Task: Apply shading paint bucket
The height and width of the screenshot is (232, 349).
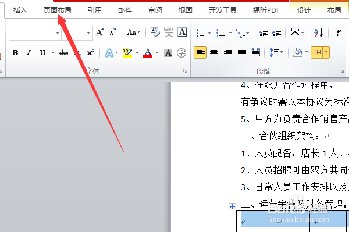Action: (x=298, y=52)
